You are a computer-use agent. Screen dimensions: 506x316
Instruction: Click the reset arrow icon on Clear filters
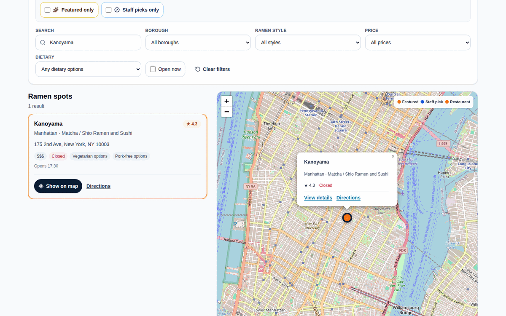[198, 69]
